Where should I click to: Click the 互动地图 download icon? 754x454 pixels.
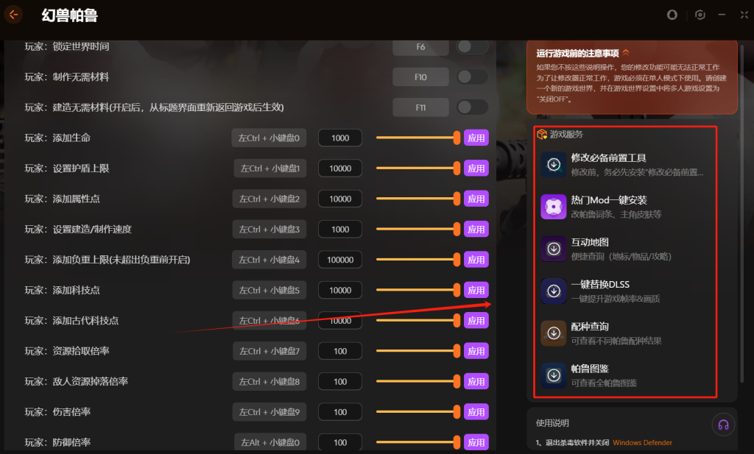(x=554, y=249)
